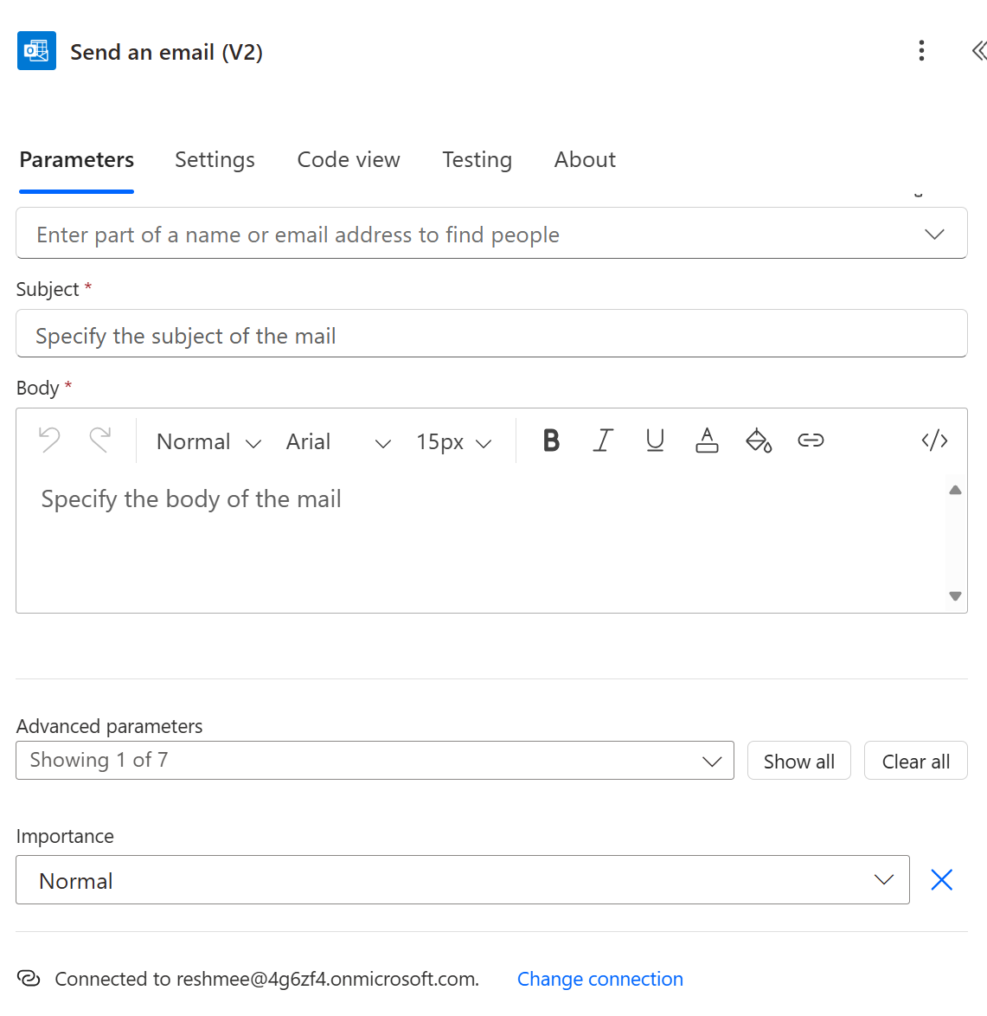The height and width of the screenshot is (1016, 987).
Task: Open the Normal paragraph style dropdown
Action: (208, 441)
